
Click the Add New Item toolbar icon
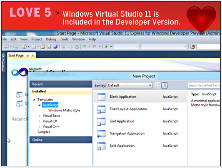point(34,47)
